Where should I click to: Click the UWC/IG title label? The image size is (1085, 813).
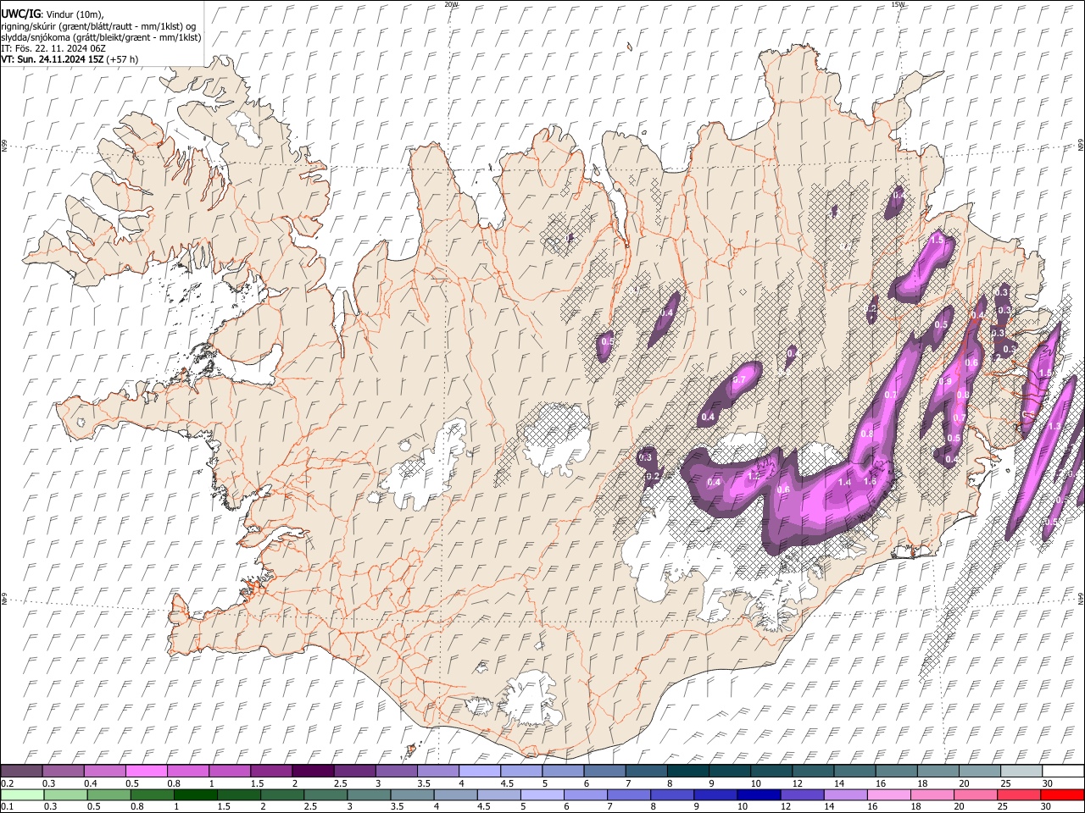[21, 13]
